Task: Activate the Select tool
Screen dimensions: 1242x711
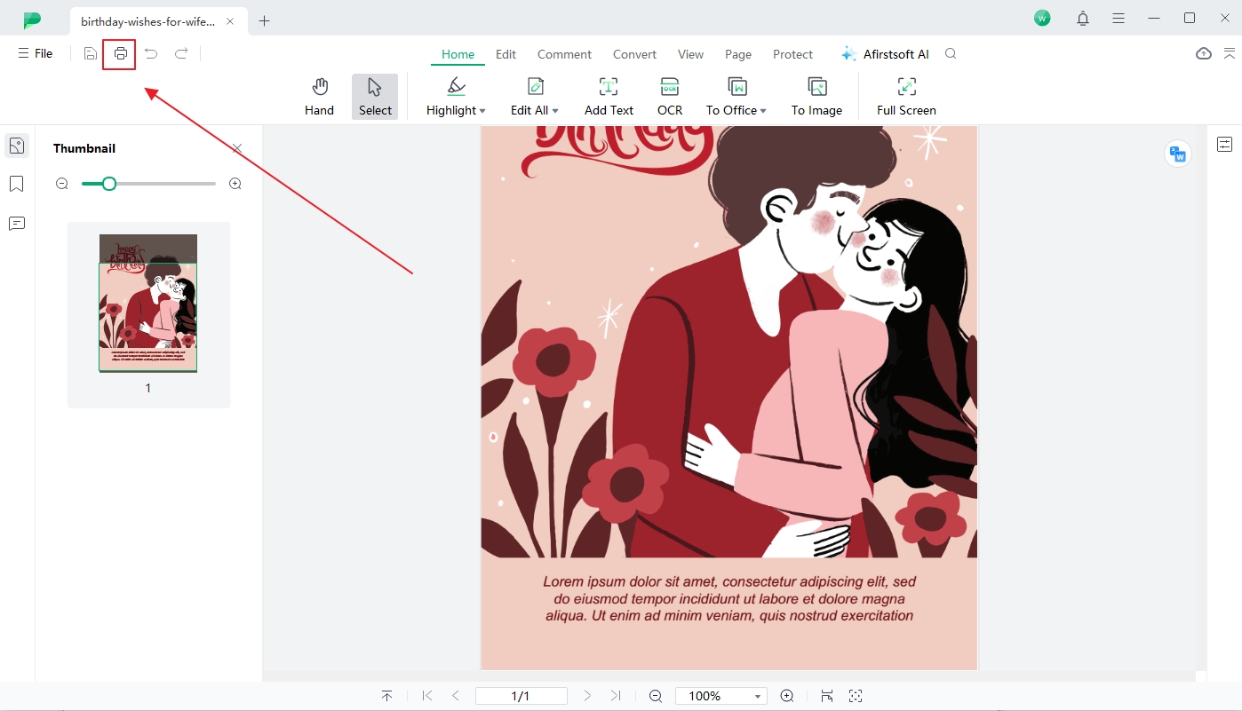Action: coord(375,97)
